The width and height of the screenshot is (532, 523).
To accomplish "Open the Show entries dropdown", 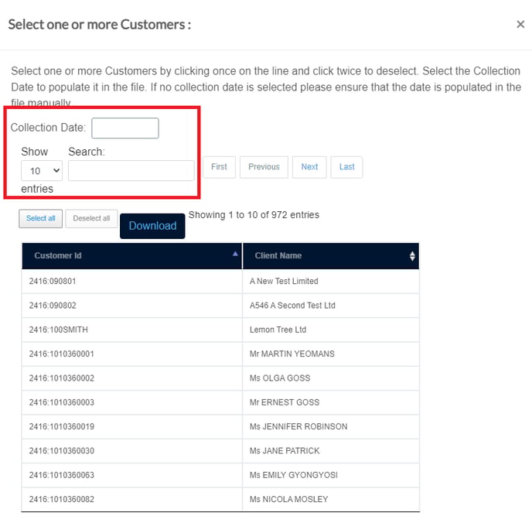I will tap(42, 171).
